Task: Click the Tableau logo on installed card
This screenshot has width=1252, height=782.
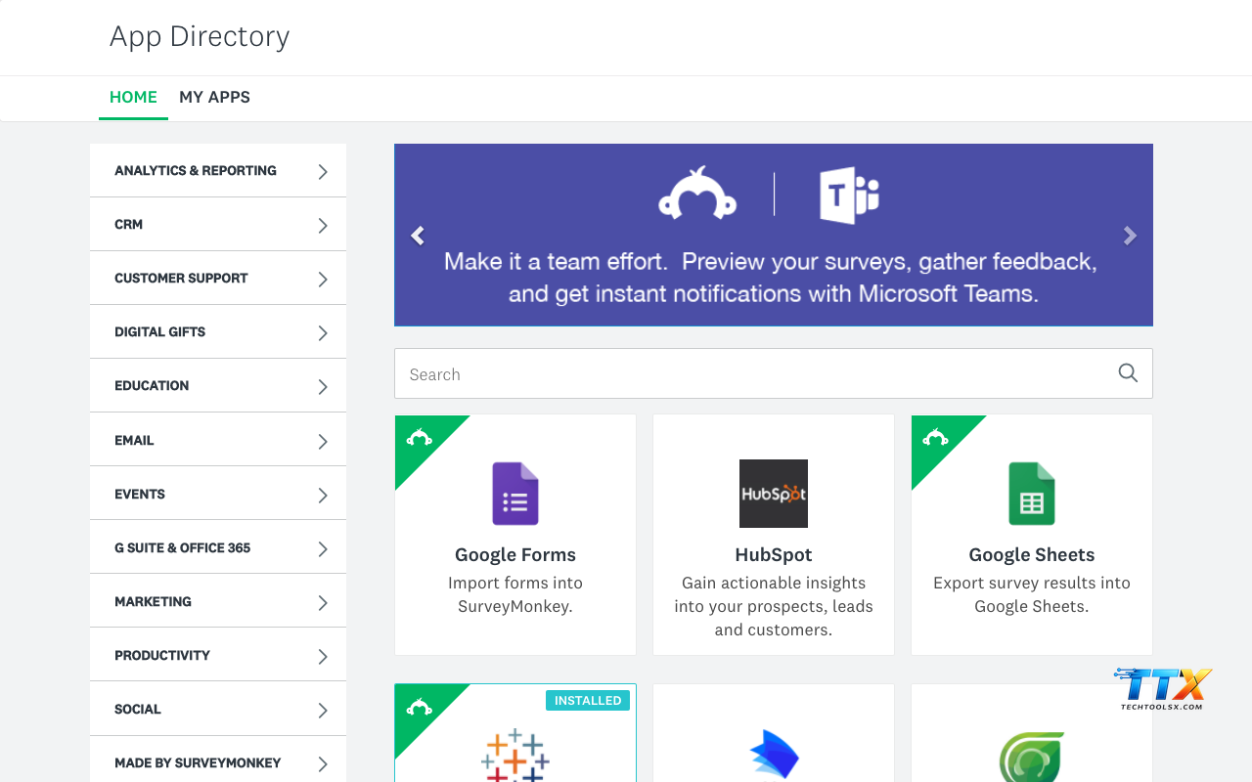Action: pos(515,757)
